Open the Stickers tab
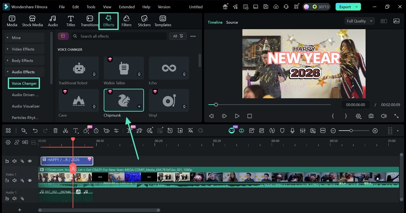 [144, 21]
